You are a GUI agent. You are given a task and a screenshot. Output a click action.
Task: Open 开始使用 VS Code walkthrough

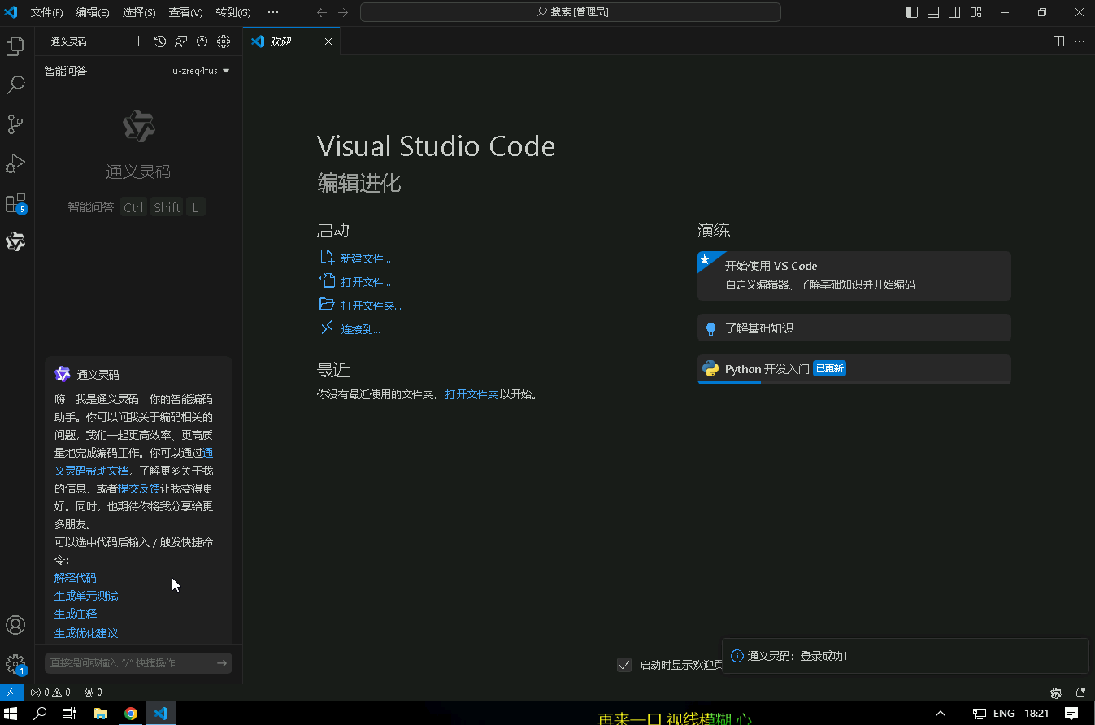click(x=854, y=276)
